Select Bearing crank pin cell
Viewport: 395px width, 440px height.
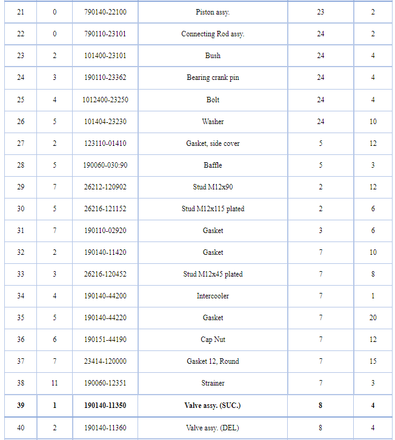click(x=213, y=77)
